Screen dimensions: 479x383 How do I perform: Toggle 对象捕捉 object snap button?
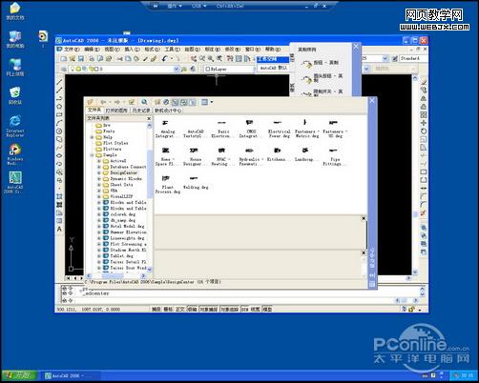209,309
